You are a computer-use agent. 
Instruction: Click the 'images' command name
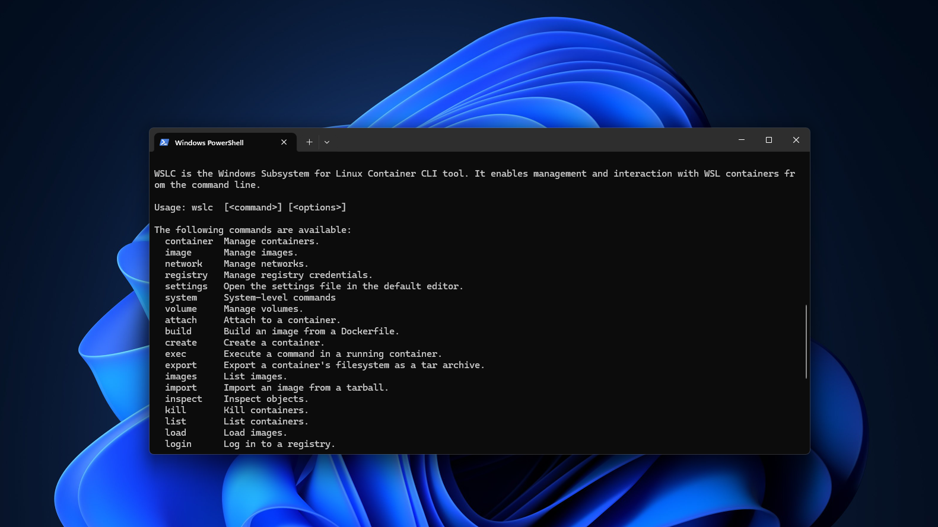click(181, 376)
